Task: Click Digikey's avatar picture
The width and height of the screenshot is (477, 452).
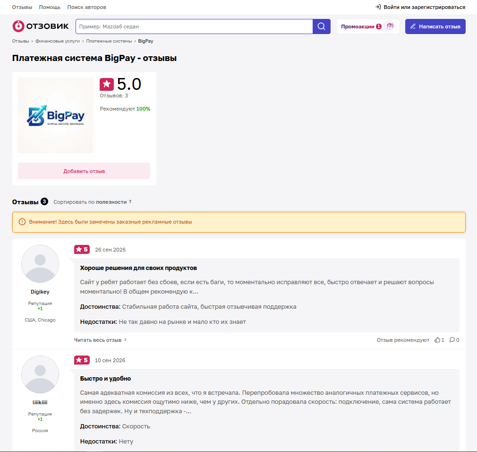Action: pos(40,264)
